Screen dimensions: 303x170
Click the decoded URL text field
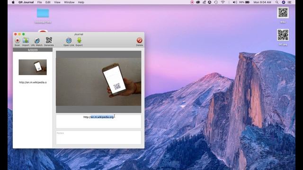pyautogui.click(x=98, y=121)
